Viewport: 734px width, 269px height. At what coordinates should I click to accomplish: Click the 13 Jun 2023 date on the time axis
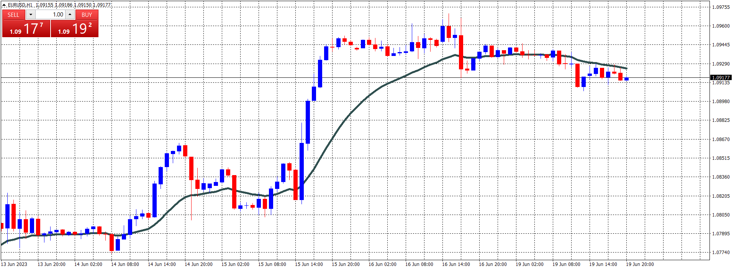[x=14, y=264]
